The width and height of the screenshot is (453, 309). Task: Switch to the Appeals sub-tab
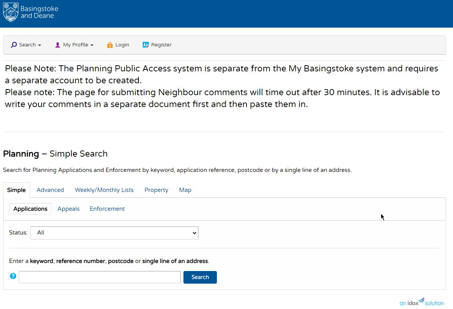coord(68,209)
